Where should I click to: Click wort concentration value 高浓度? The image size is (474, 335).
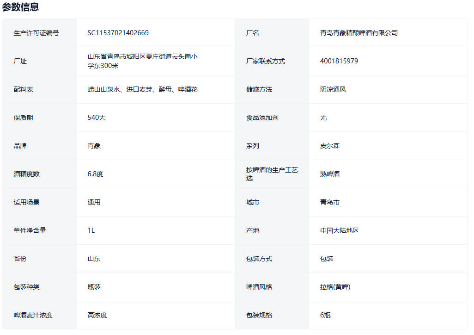97,315
